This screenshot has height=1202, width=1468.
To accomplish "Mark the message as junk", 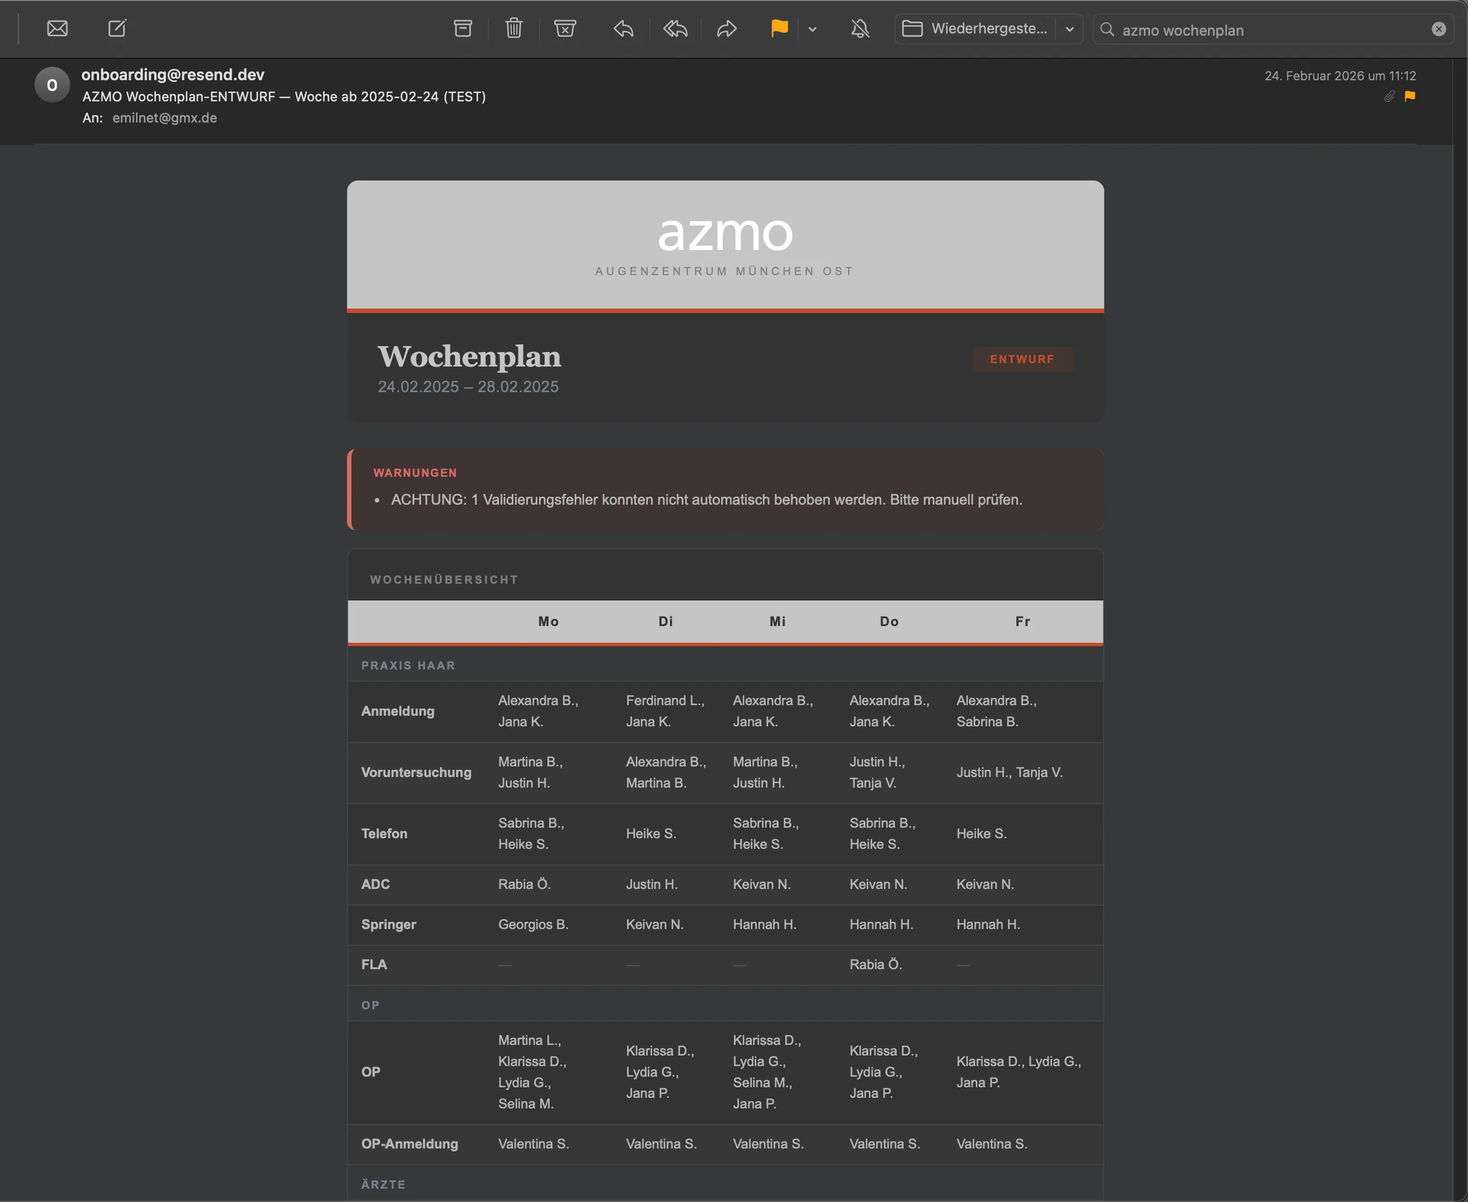I will pyautogui.click(x=565, y=28).
